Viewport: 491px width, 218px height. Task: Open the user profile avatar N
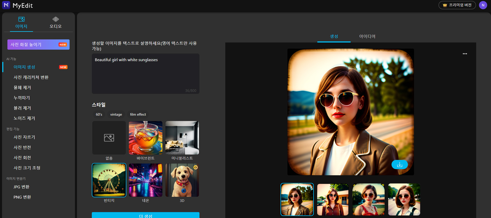483,5
